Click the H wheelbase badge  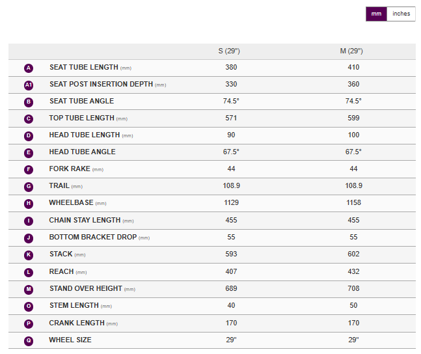click(29, 204)
